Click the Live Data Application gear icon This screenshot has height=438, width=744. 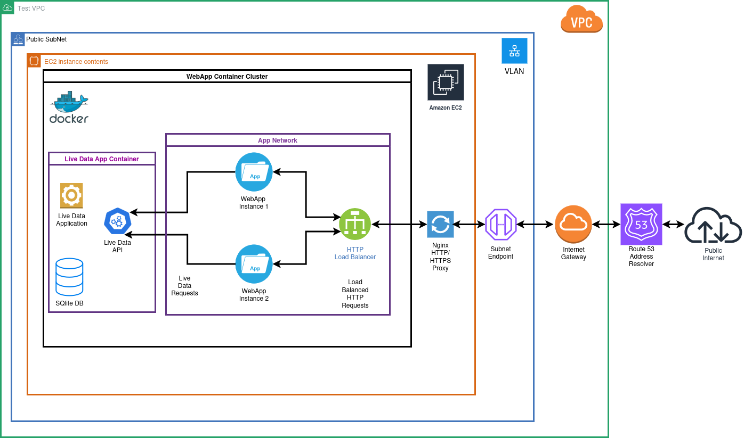tap(71, 195)
